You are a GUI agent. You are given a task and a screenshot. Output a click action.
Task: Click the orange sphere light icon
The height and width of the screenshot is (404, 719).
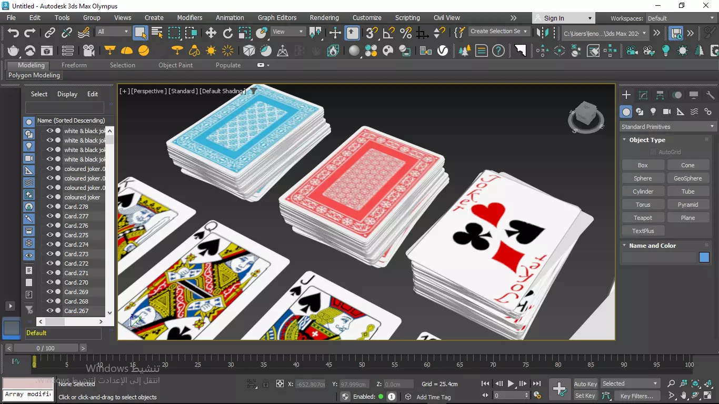pyautogui.click(x=143, y=51)
